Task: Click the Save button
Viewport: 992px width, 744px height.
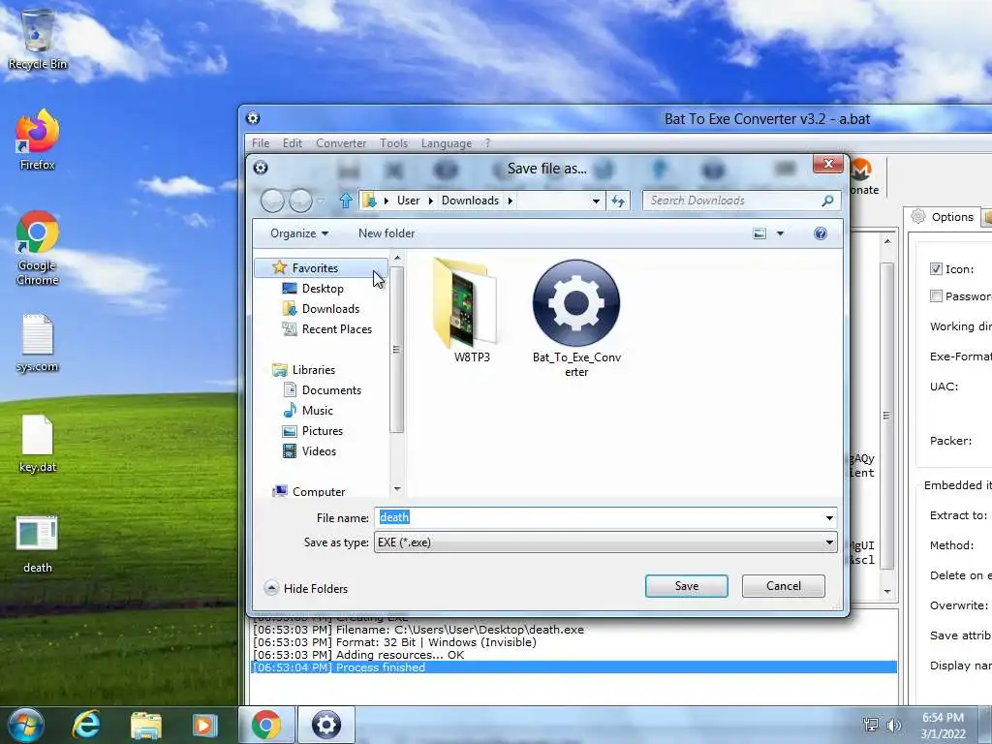Action: (x=687, y=586)
